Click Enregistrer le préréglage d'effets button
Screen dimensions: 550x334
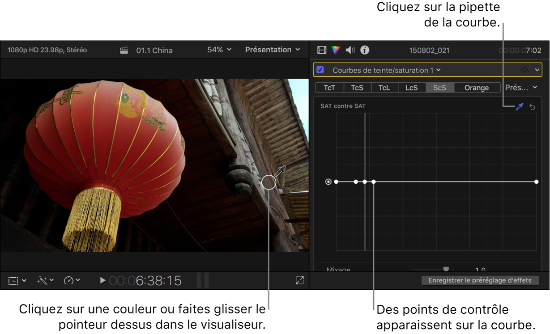(480, 280)
